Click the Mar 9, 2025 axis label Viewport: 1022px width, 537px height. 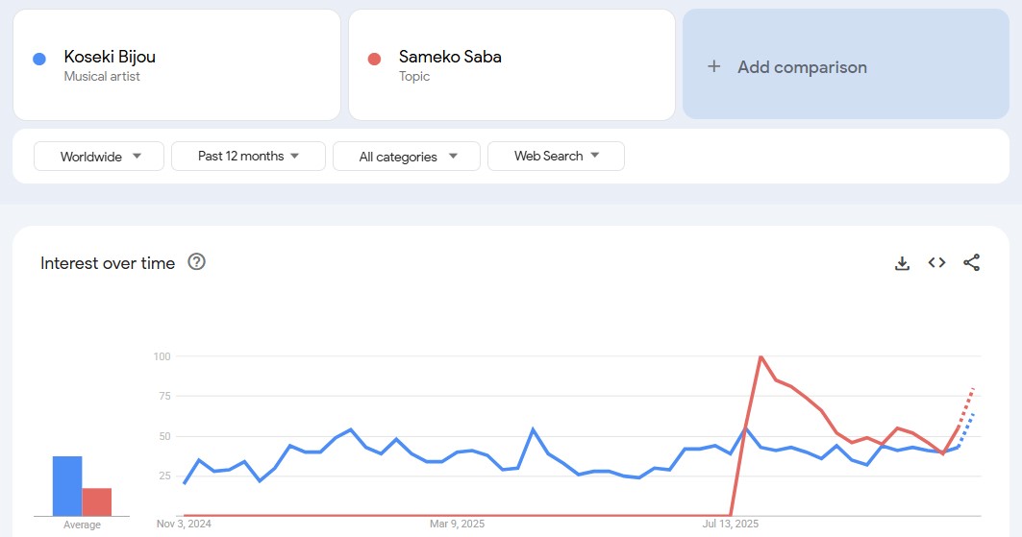coord(457,524)
